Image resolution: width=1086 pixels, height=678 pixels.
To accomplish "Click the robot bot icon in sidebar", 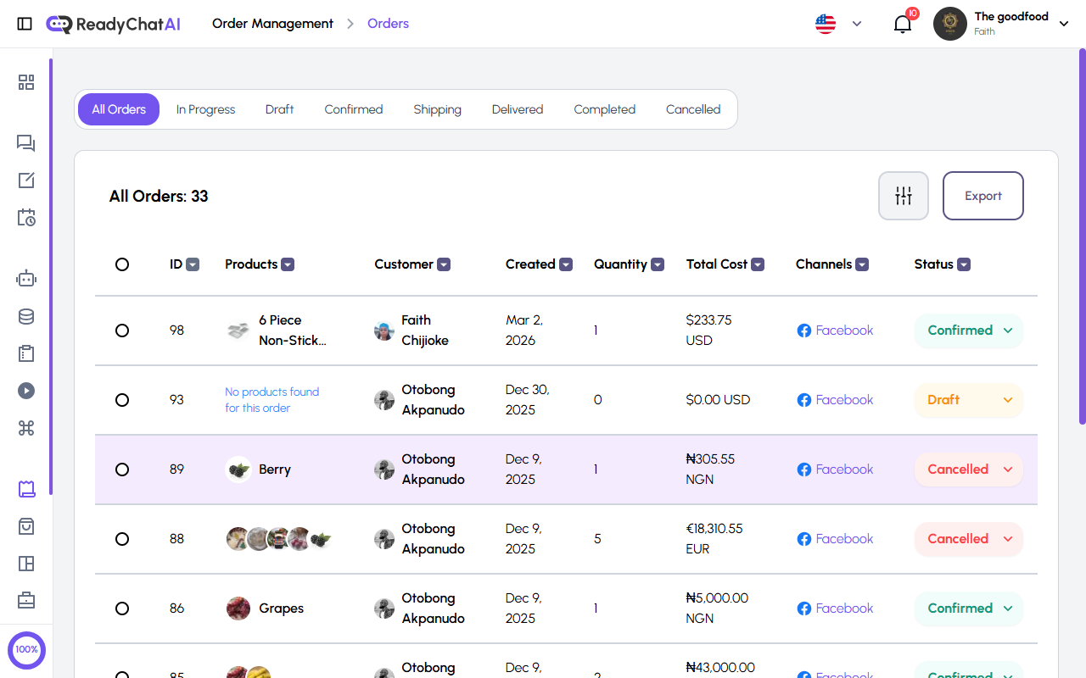I will pos(26,278).
